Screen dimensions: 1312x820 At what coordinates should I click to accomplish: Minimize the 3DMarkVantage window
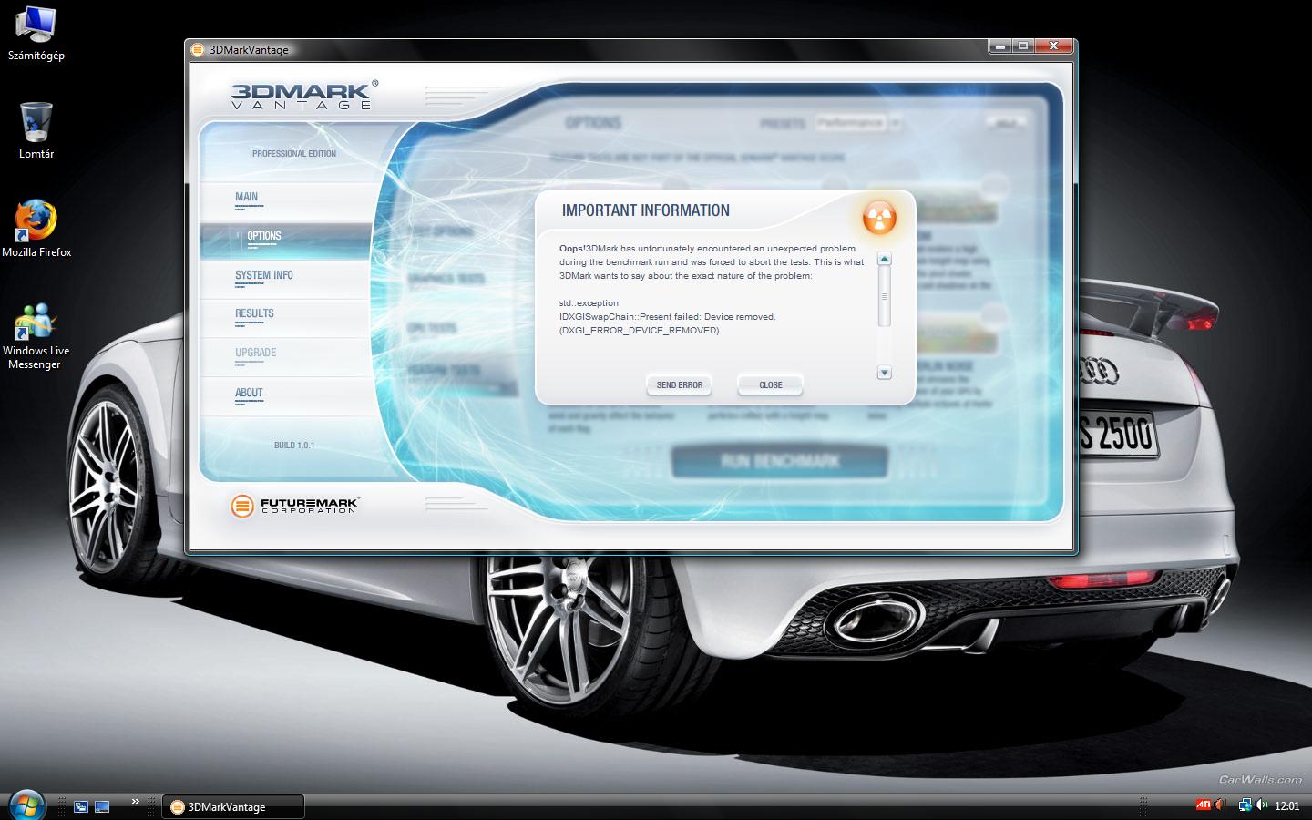pos(1000,46)
